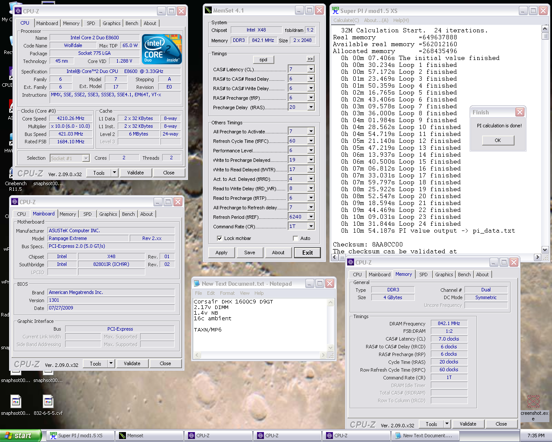Screen dimensions: 552x442
Task: Open the Graphics tab in the CPU-Z Mainboard window
Action: 108,214
